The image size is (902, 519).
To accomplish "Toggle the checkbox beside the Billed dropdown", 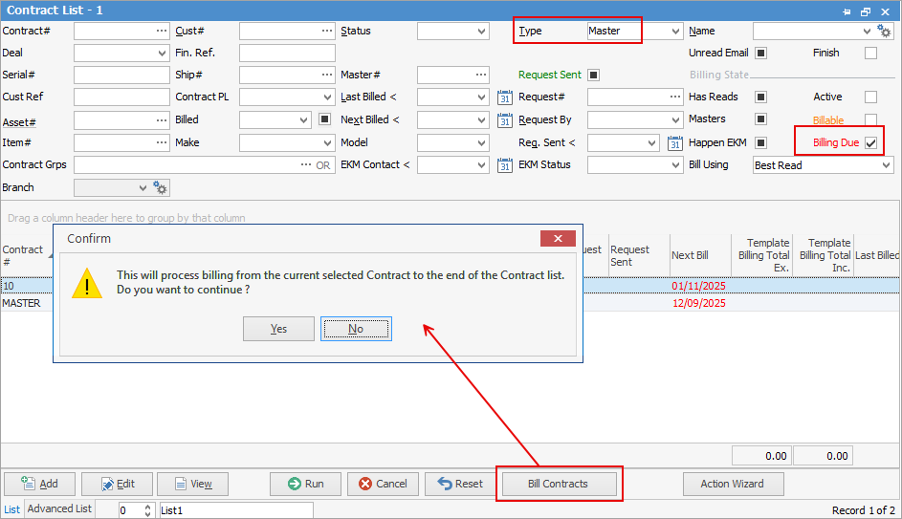I will click(x=324, y=119).
